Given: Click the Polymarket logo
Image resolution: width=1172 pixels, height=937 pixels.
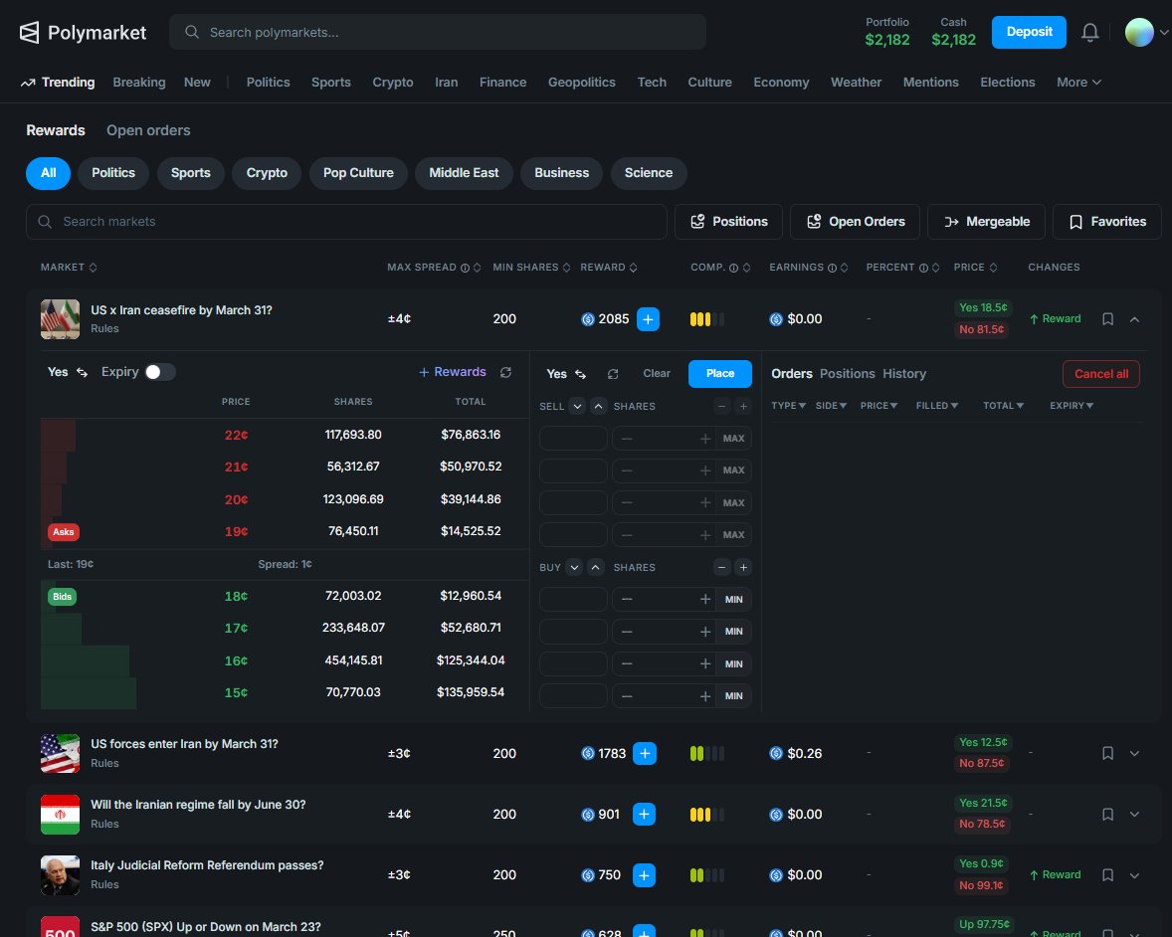Looking at the screenshot, I should pos(83,32).
